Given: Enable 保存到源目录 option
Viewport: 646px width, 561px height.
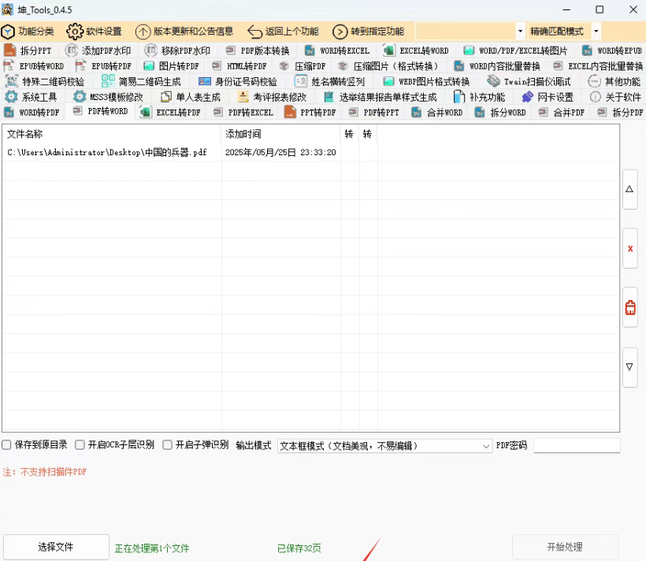Looking at the screenshot, I should [6, 444].
